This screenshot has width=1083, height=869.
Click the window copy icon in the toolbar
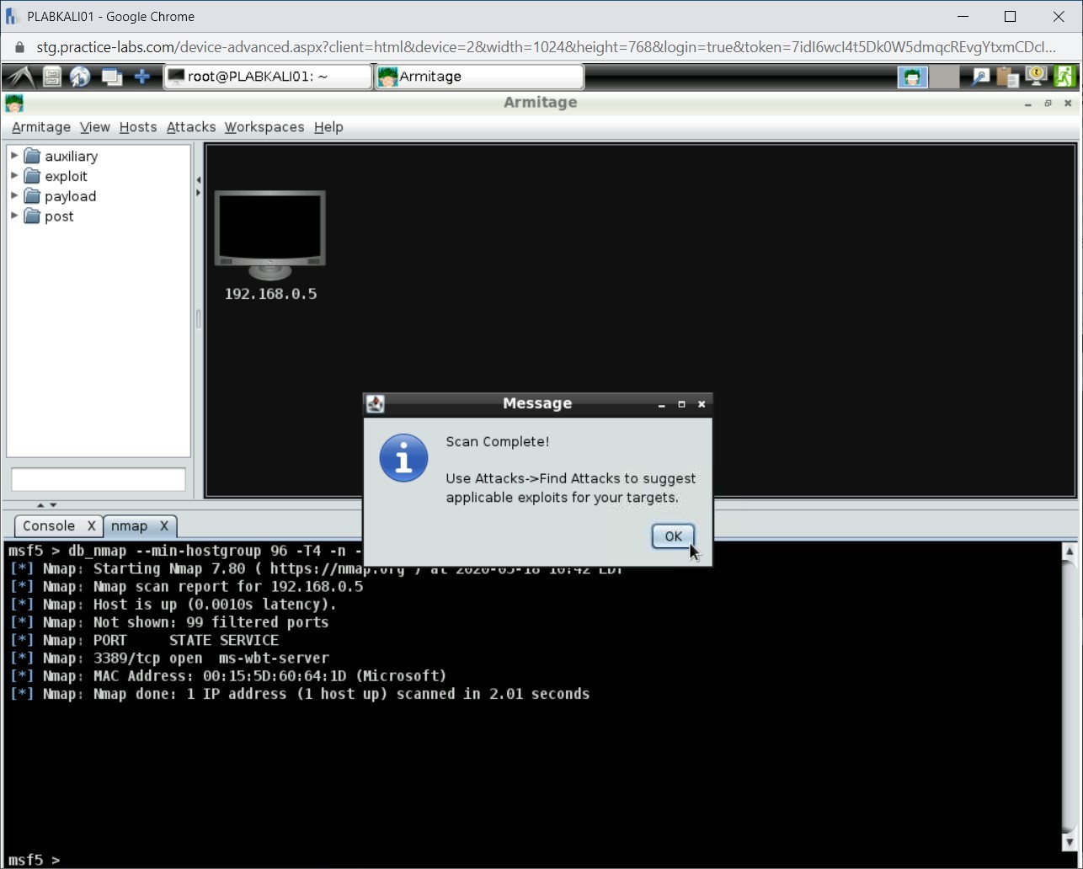(112, 77)
